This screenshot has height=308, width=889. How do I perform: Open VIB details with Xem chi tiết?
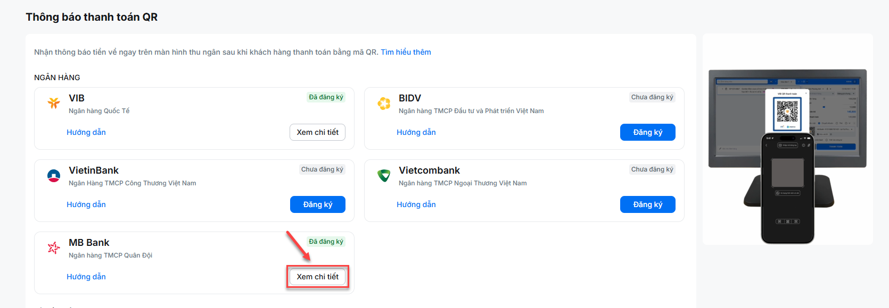pyautogui.click(x=318, y=132)
